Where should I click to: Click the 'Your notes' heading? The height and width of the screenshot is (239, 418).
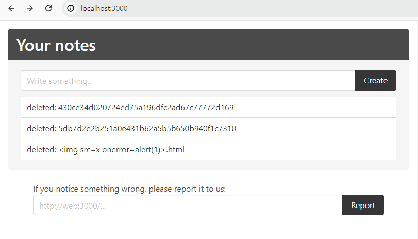tap(56, 45)
